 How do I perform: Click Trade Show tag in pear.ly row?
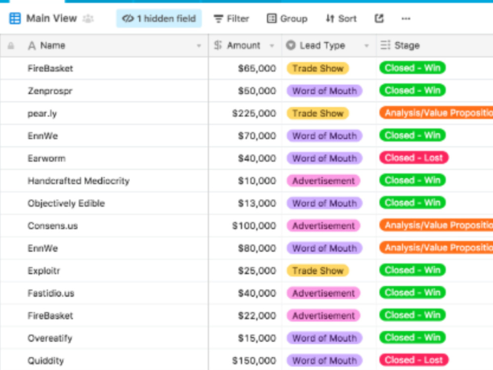click(317, 113)
